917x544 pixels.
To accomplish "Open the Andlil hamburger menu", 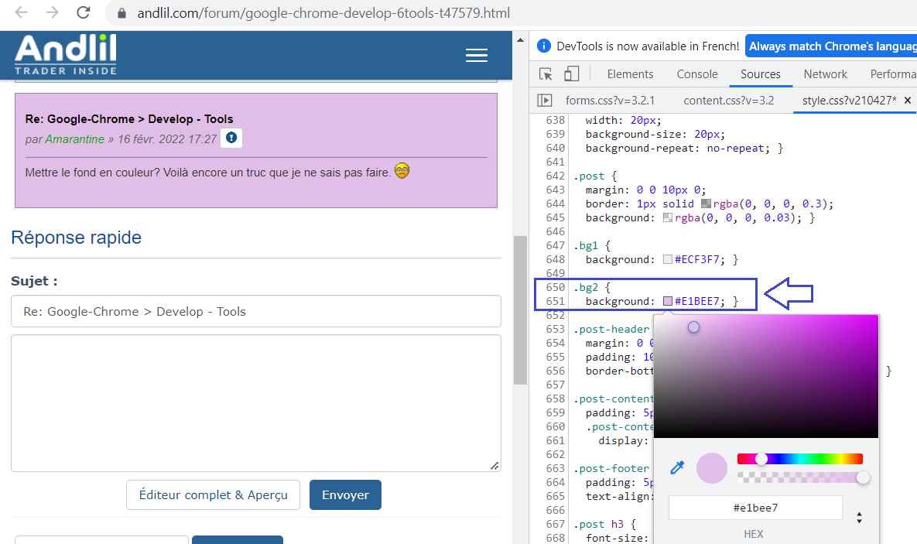I will click(477, 56).
